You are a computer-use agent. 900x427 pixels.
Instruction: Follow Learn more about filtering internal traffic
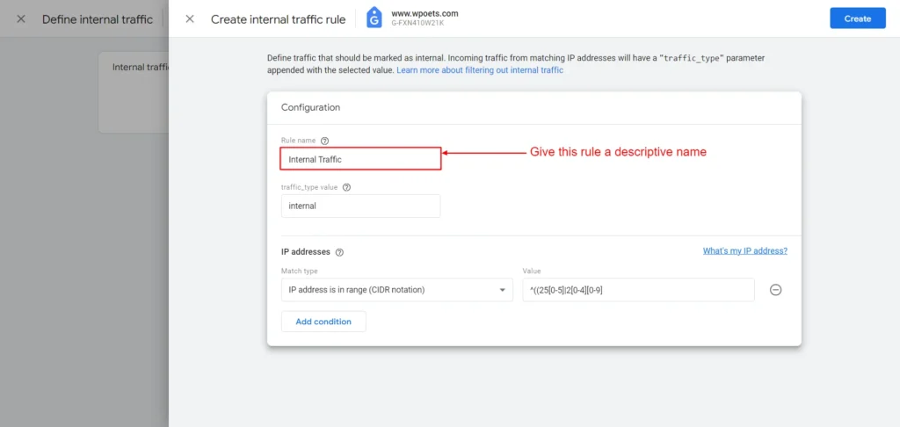point(480,70)
